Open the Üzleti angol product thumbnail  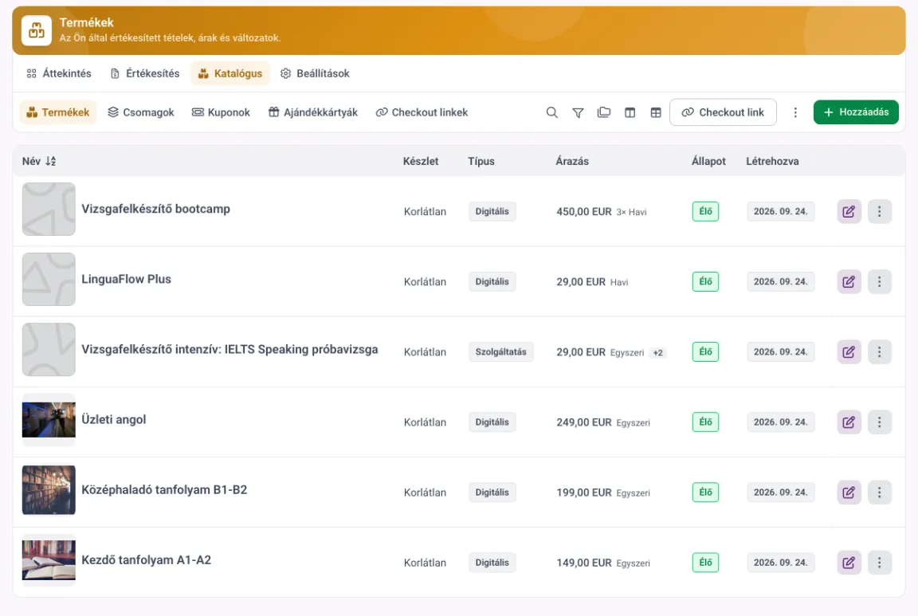tap(49, 420)
